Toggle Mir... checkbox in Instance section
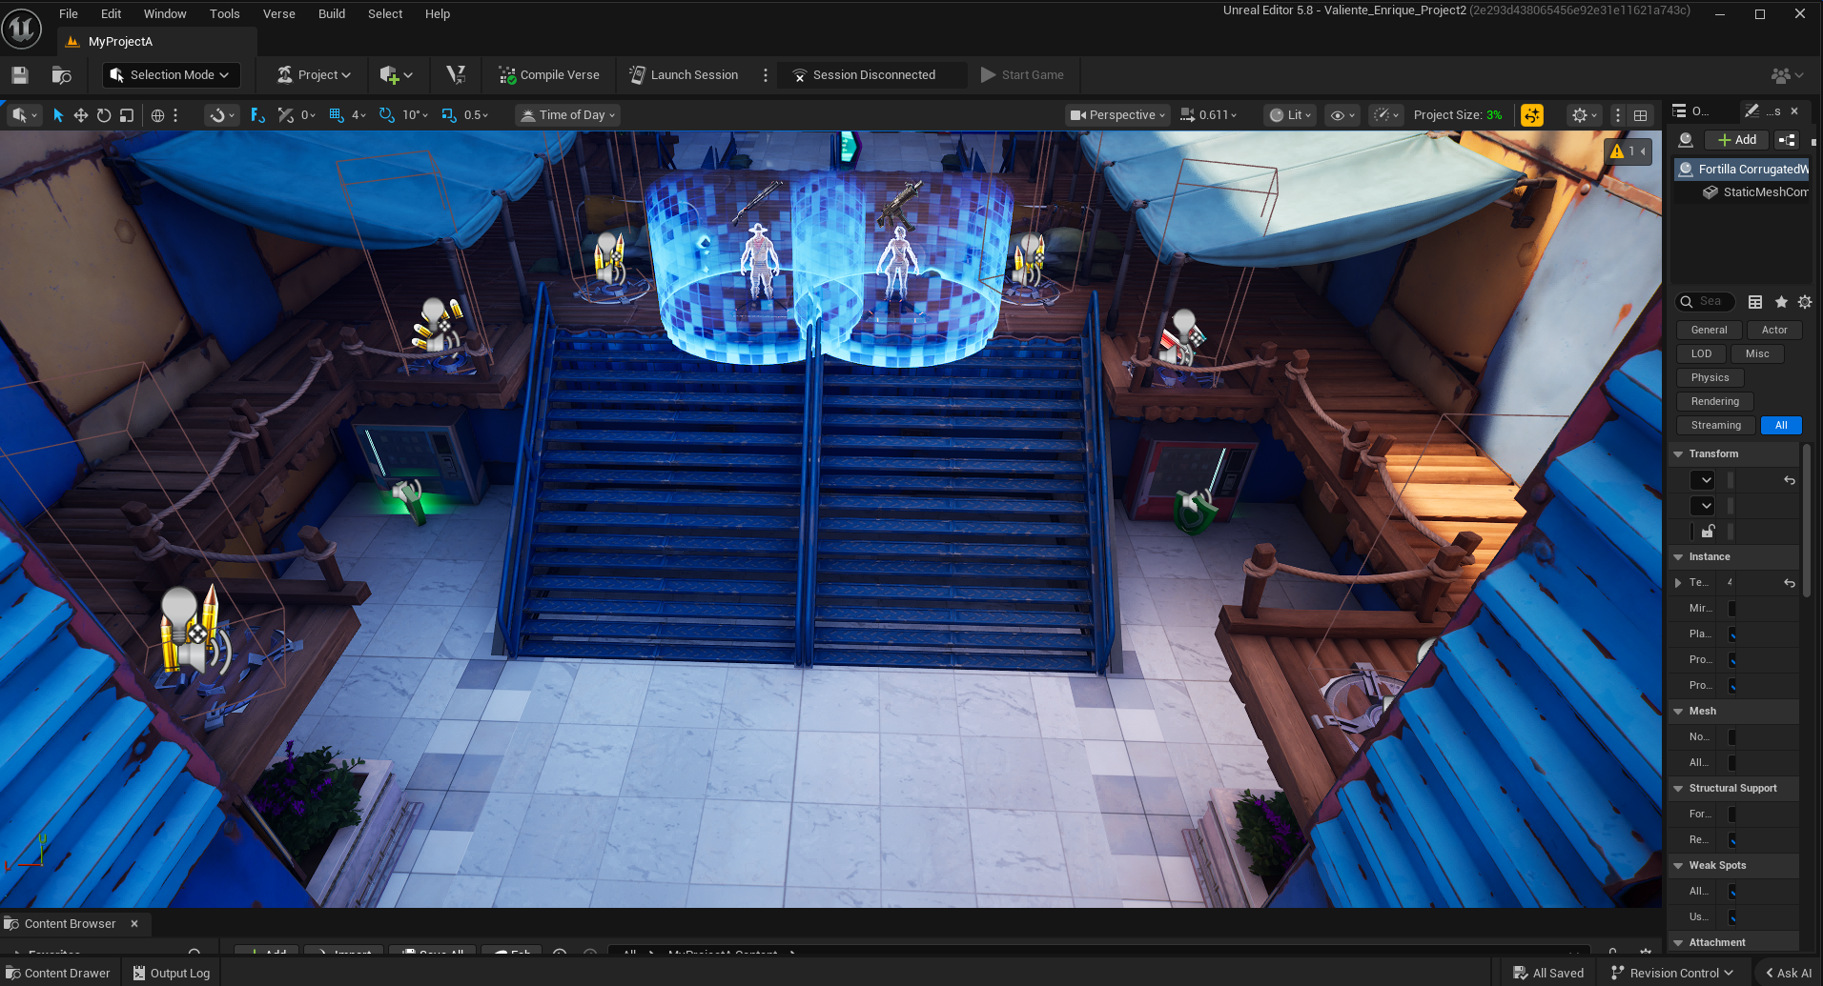Image resolution: width=1823 pixels, height=986 pixels. tap(1731, 609)
